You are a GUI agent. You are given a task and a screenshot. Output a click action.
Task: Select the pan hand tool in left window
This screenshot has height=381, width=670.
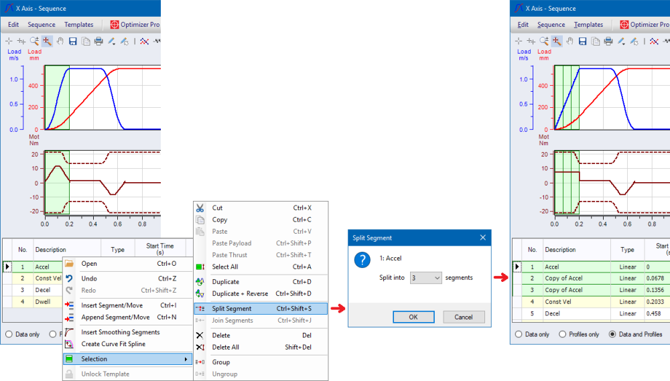coord(60,42)
